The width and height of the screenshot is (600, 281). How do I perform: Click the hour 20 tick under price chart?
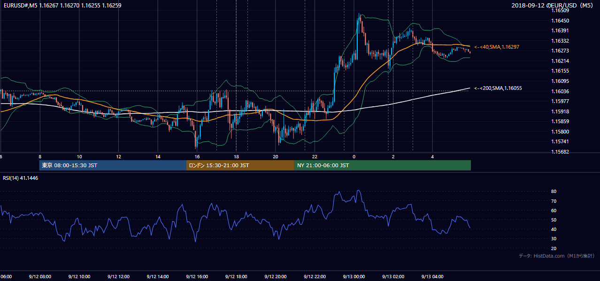pyautogui.click(x=276, y=156)
